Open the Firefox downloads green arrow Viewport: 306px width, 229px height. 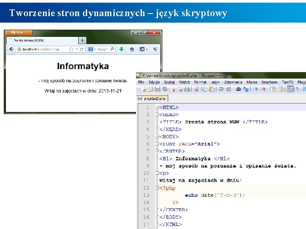click(x=122, y=49)
